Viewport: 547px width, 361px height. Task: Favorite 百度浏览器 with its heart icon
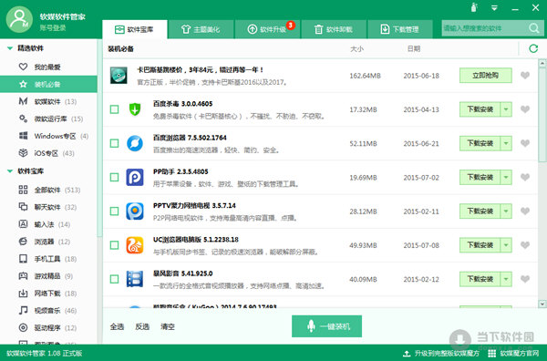pyautogui.click(x=525, y=143)
